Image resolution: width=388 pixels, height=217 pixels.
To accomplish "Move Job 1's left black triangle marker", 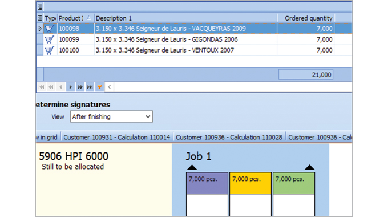I will pos(192,167).
